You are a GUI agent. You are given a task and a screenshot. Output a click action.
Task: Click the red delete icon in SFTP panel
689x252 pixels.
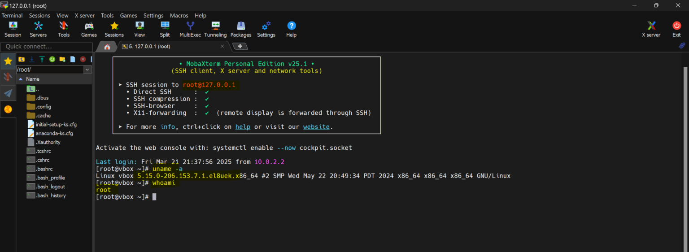(83, 59)
